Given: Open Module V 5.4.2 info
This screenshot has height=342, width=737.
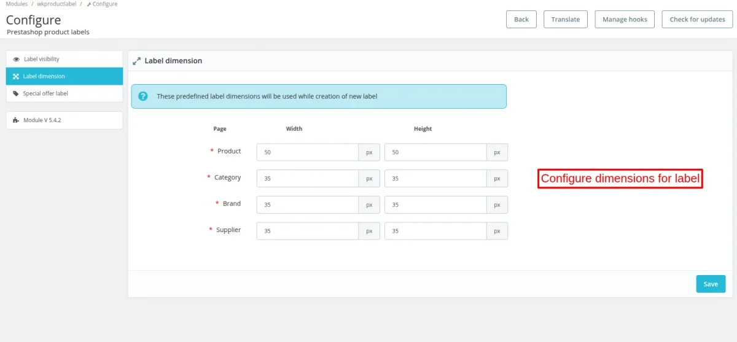Looking at the screenshot, I should [x=64, y=120].
